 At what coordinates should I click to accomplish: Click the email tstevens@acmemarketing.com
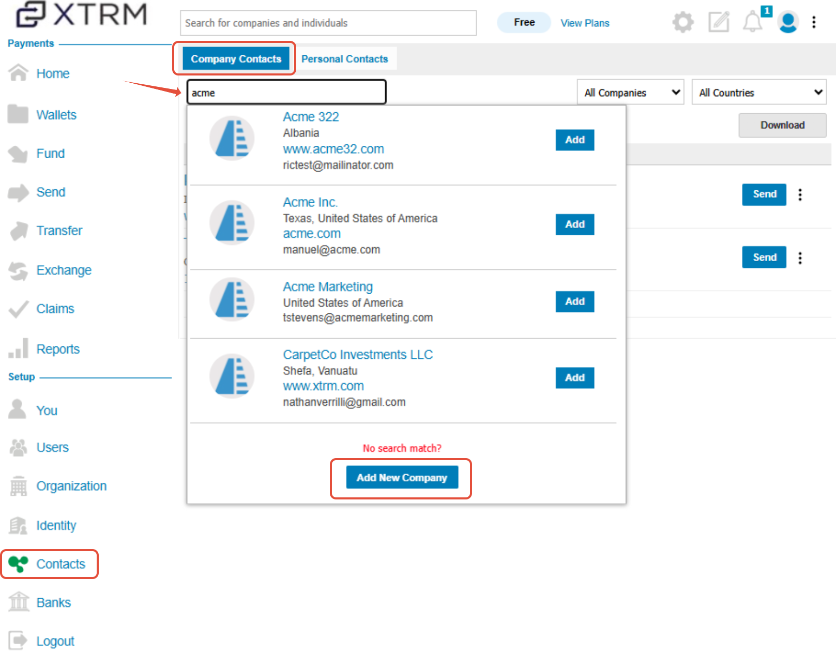click(358, 317)
